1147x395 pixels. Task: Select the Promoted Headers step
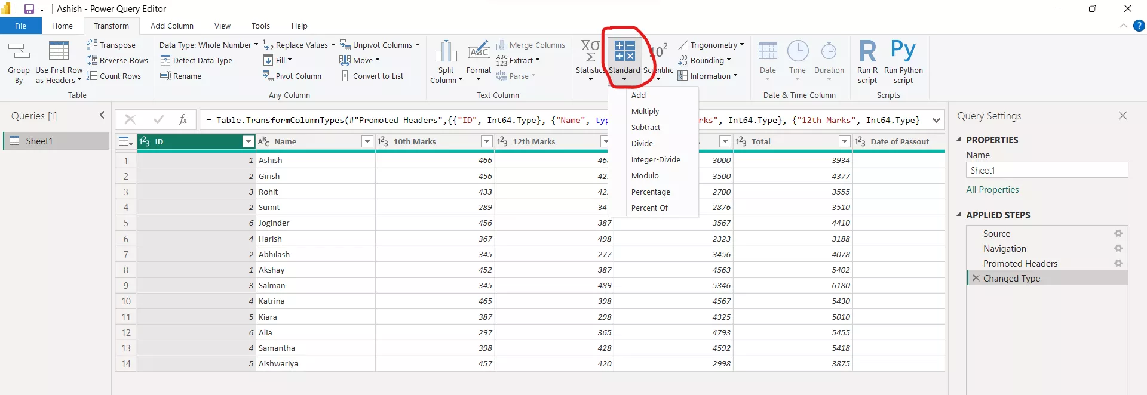[x=1020, y=263]
